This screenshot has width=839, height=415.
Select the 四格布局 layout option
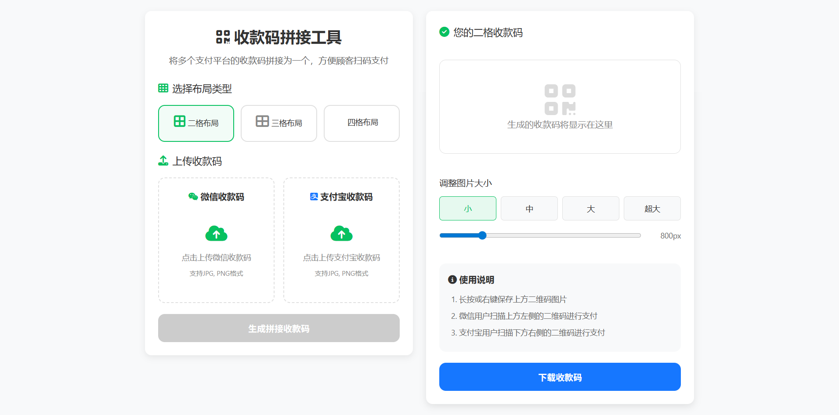(361, 123)
